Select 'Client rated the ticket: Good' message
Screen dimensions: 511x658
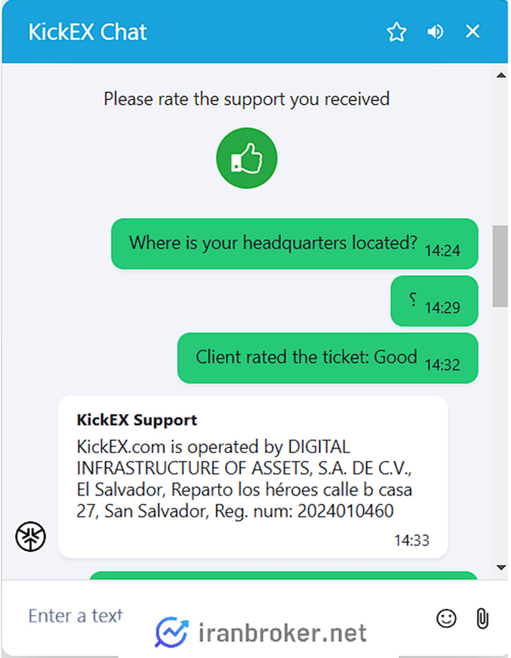(328, 358)
